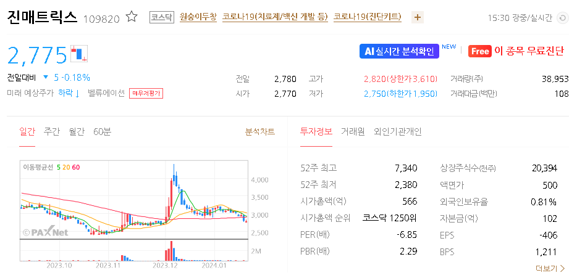Open the 분석차트 link

(x=260, y=131)
